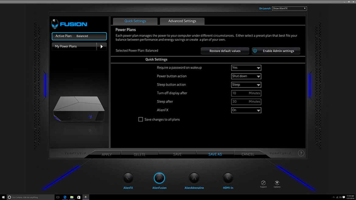This screenshot has height=200, width=356.
Task: Open the AlienFX module icon
Action: tap(128, 178)
